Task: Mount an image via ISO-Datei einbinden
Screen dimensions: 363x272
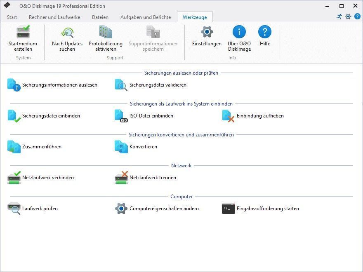Action: (x=144, y=116)
